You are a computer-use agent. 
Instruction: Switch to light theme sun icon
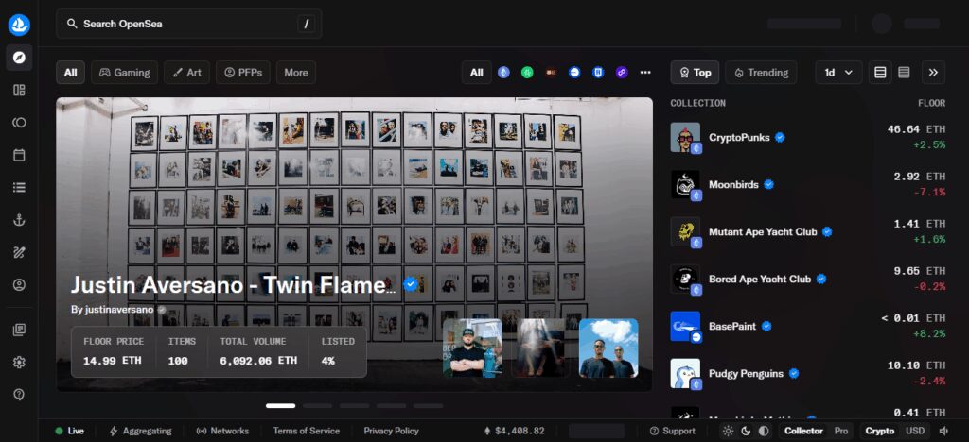click(728, 431)
